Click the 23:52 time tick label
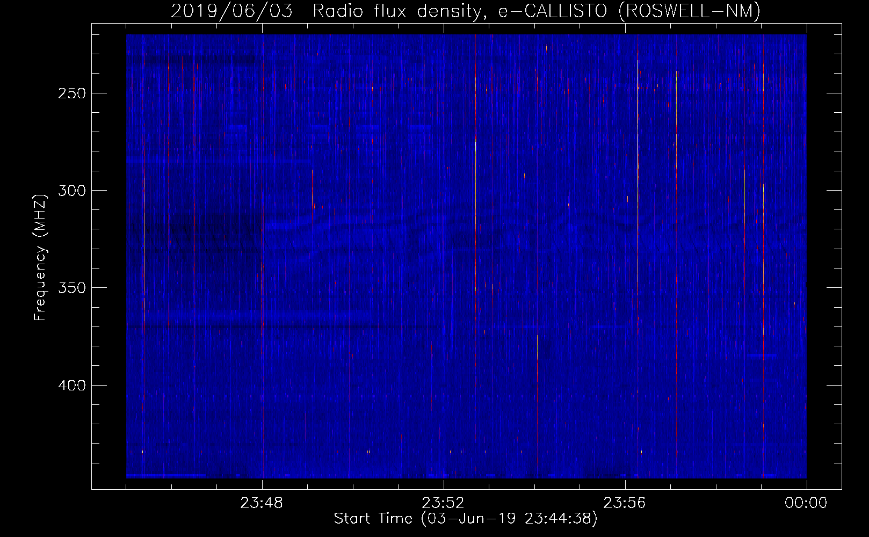The height and width of the screenshot is (537, 869). click(443, 503)
